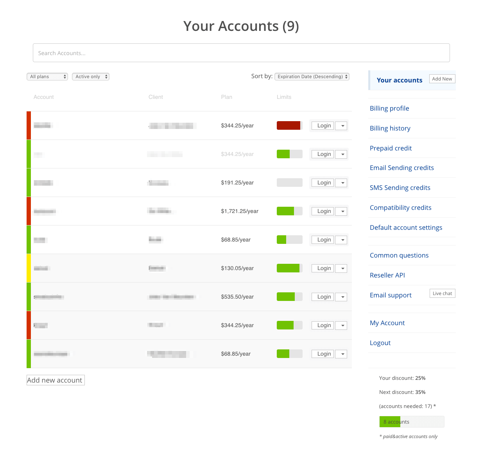The height and width of the screenshot is (451, 500).
Task: Open the All plans filter dropdown
Action: point(47,77)
